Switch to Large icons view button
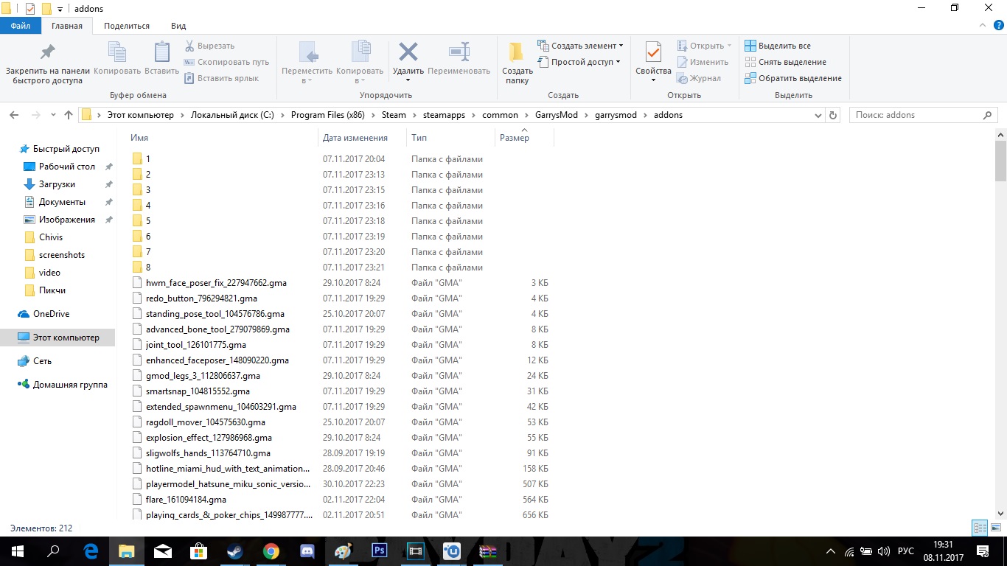This screenshot has height=566, width=1007. [x=995, y=528]
